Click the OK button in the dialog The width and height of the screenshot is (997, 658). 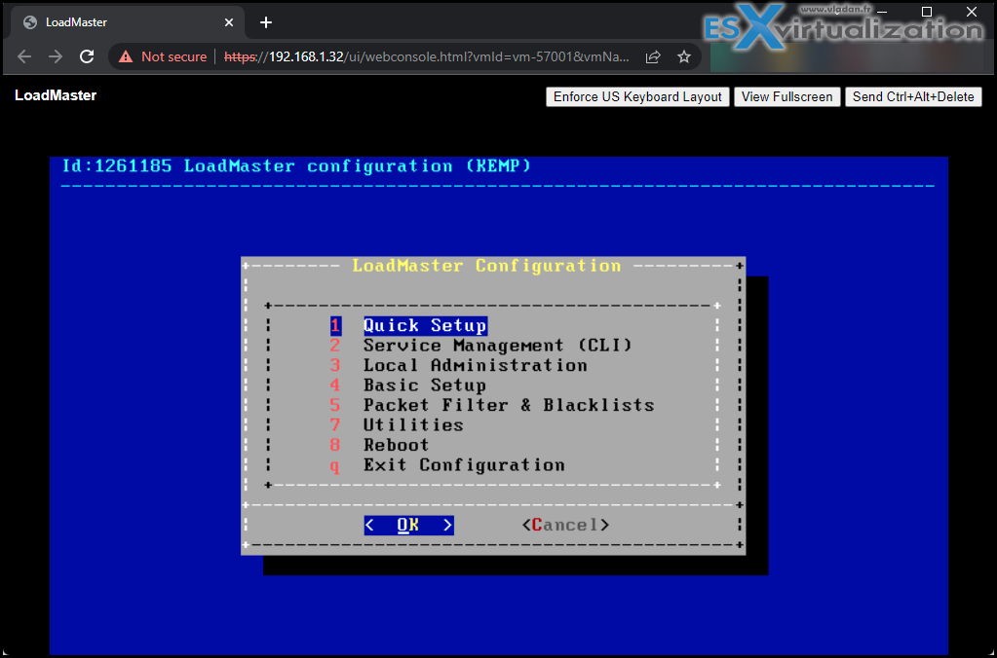click(409, 525)
